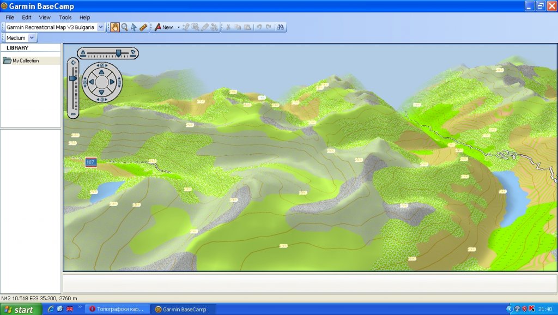Click the select-area tool icon
Screen dimensions: 558x315
point(196,27)
